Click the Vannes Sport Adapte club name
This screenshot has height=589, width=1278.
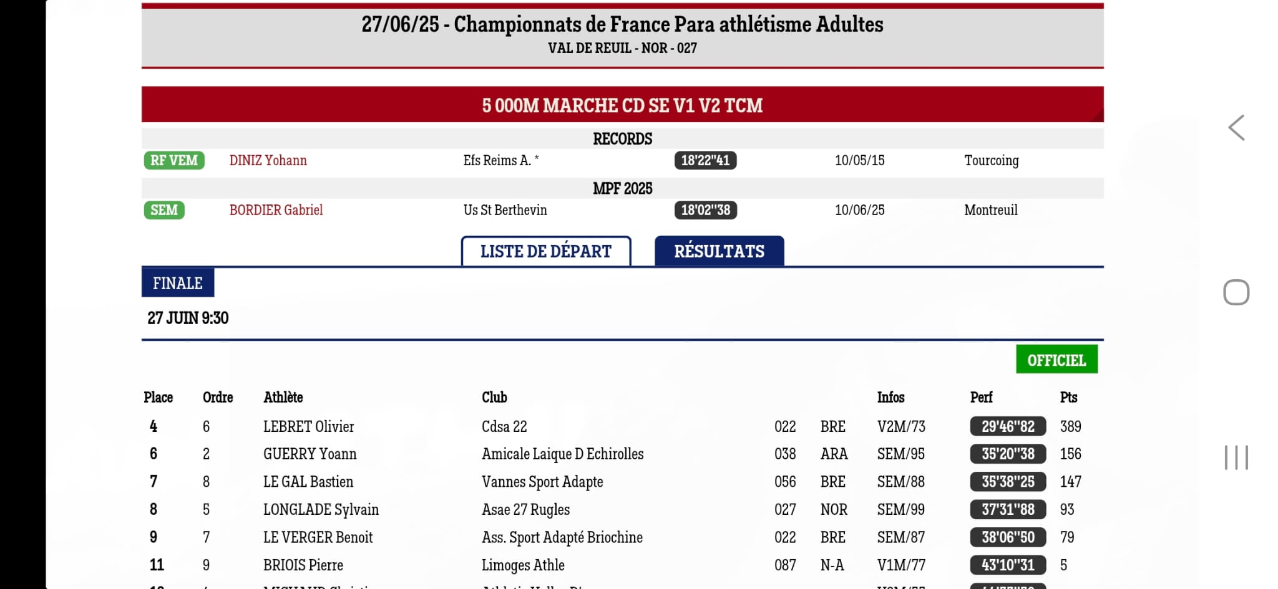542,482
